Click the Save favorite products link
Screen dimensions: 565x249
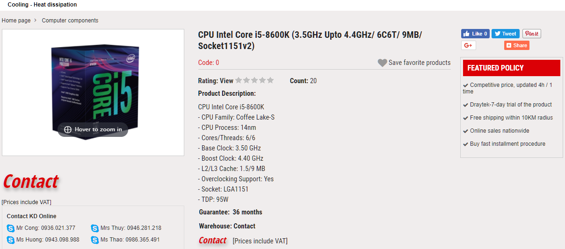(419, 63)
